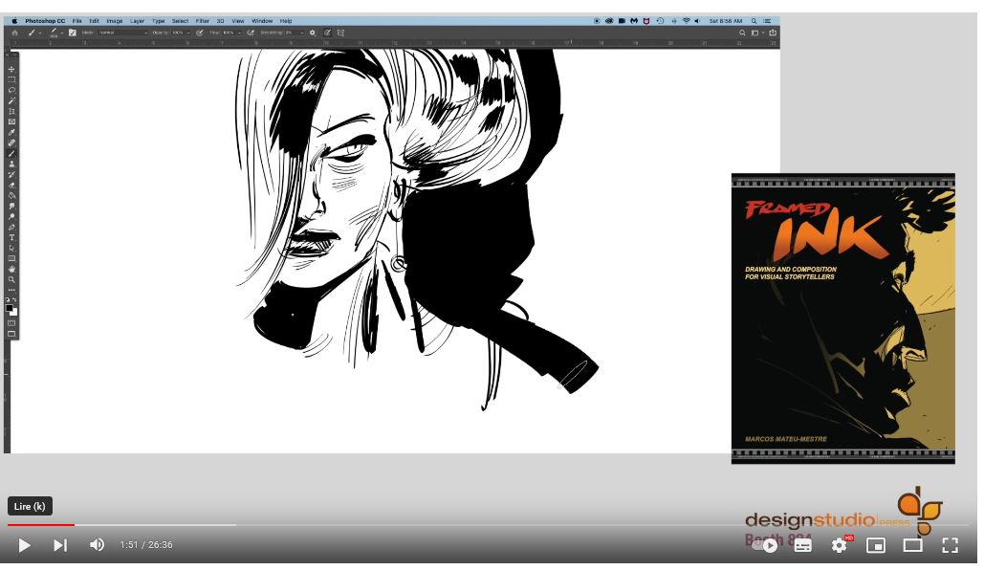
Task: Open brush settings gear in options bar
Action: coord(313,33)
